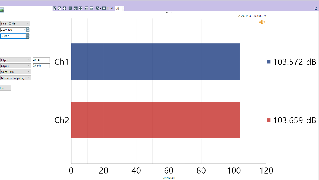Select the zoom magnifier tool
The image size is (319, 180).
(71, 8)
